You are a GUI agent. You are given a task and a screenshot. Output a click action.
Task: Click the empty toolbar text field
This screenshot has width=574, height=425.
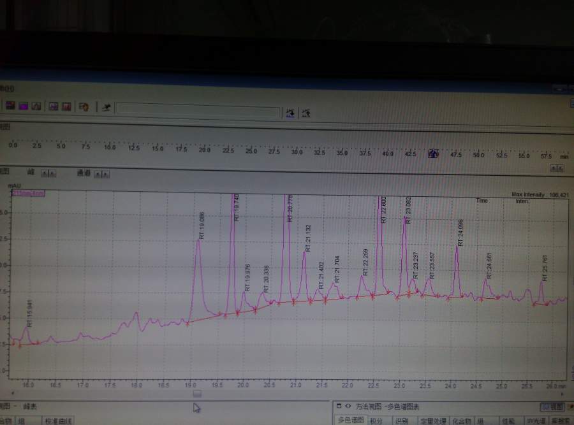[x=198, y=111]
